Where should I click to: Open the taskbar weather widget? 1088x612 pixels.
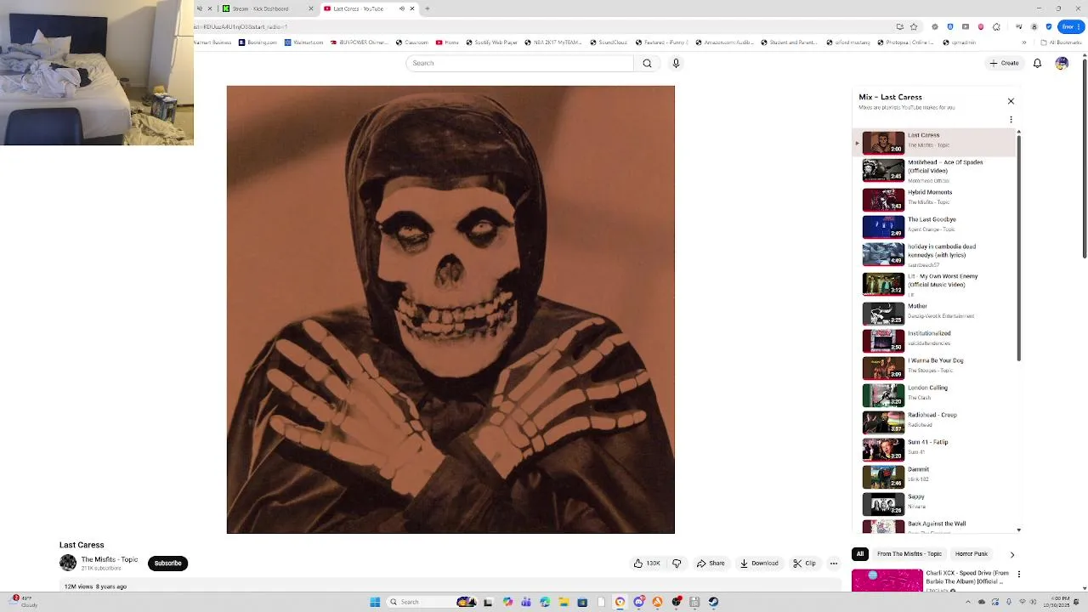click(x=24, y=602)
